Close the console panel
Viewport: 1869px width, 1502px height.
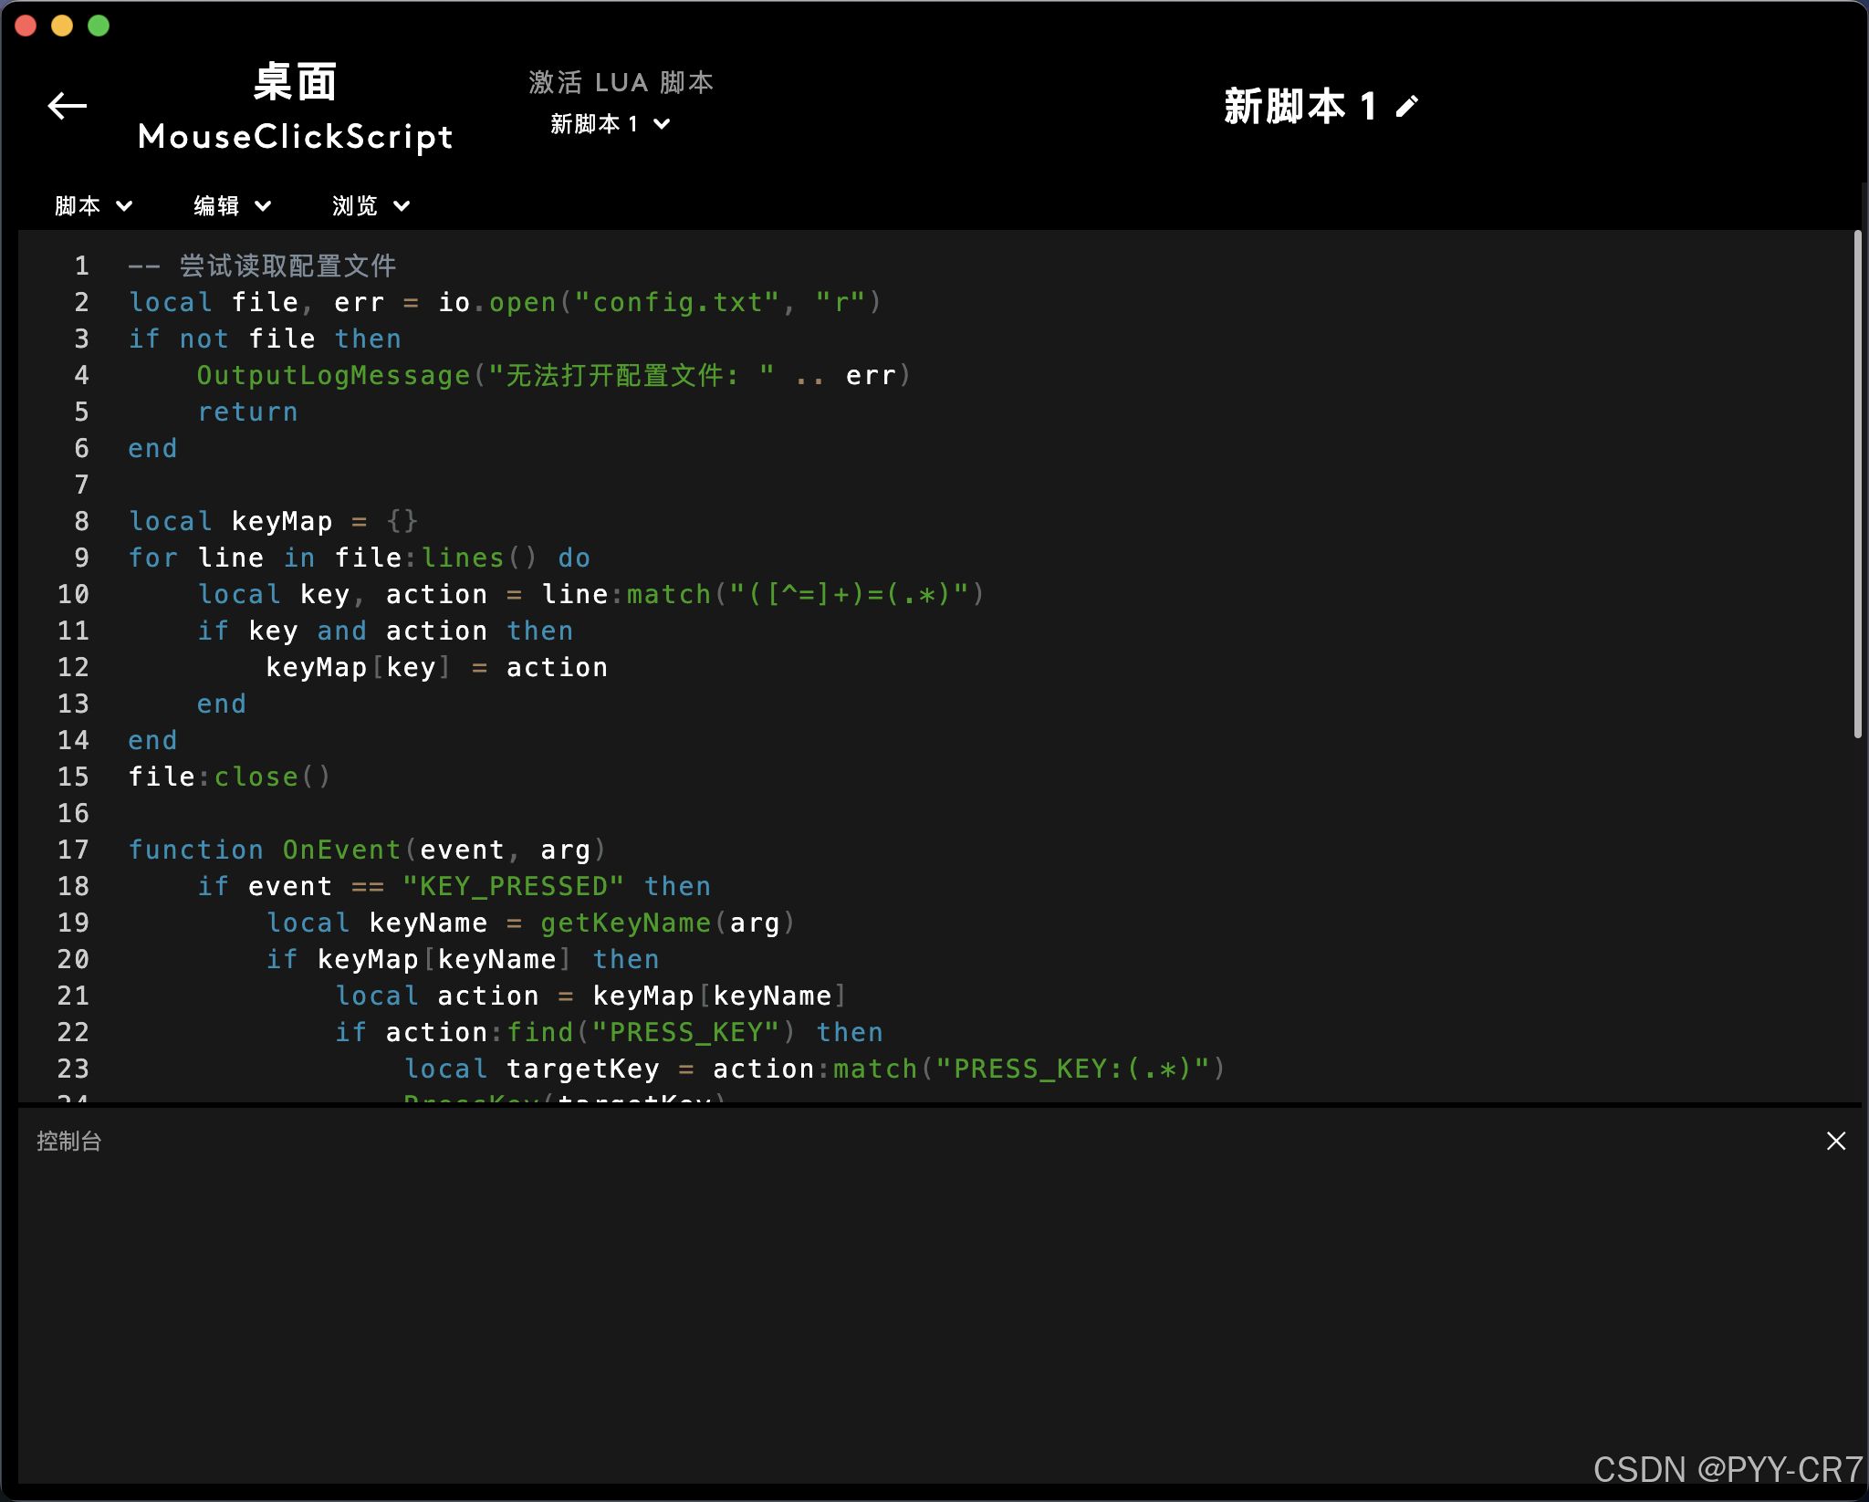[1836, 1141]
